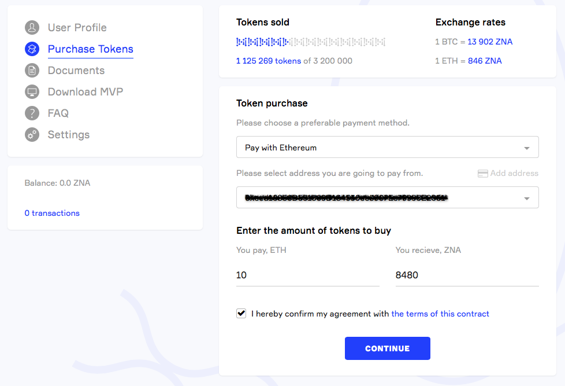Click the Download MVP monitor icon
565x386 pixels.
tap(32, 91)
